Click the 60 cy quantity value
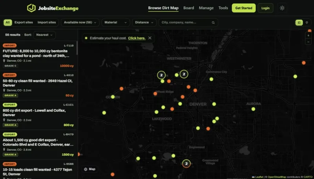Screen dimensions: 314x179 tap(69, 95)
